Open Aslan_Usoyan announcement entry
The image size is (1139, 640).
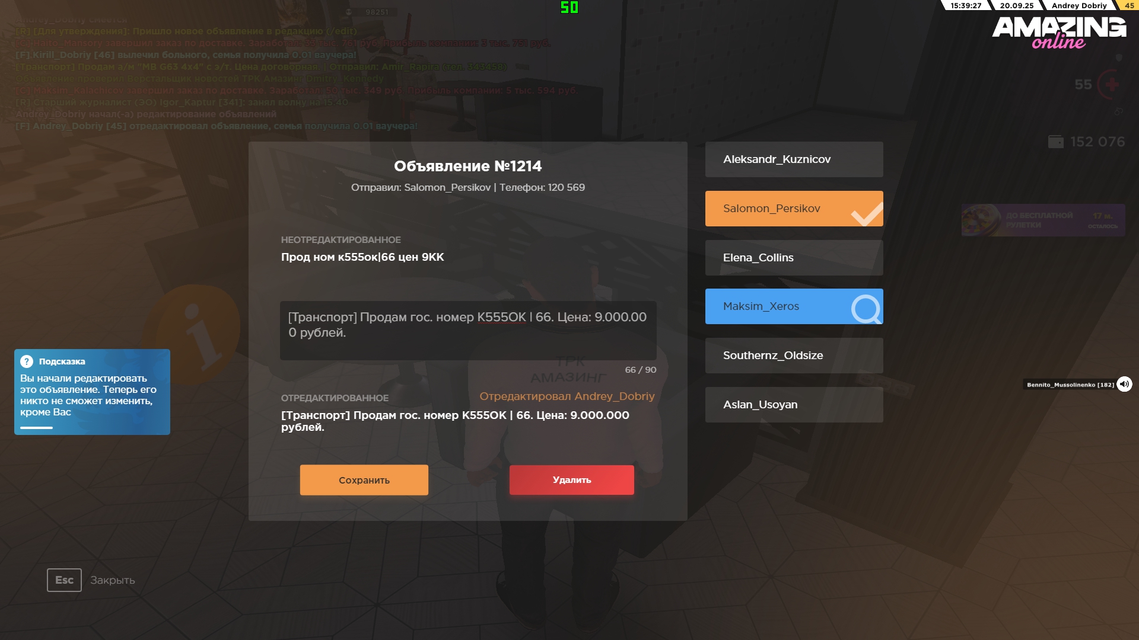pyautogui.click(x=794, y=405)
